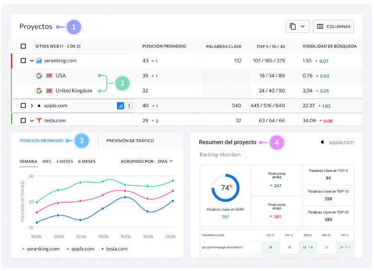
Task: Click the drag handle of the apple.com row
Action: click(x=17, y=106)
